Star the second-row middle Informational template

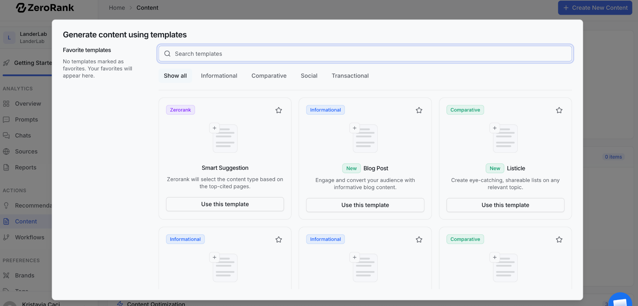419,240
